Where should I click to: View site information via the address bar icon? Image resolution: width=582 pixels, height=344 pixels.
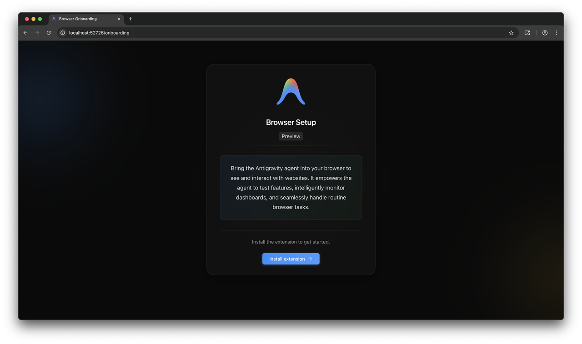tap(62, 33)
